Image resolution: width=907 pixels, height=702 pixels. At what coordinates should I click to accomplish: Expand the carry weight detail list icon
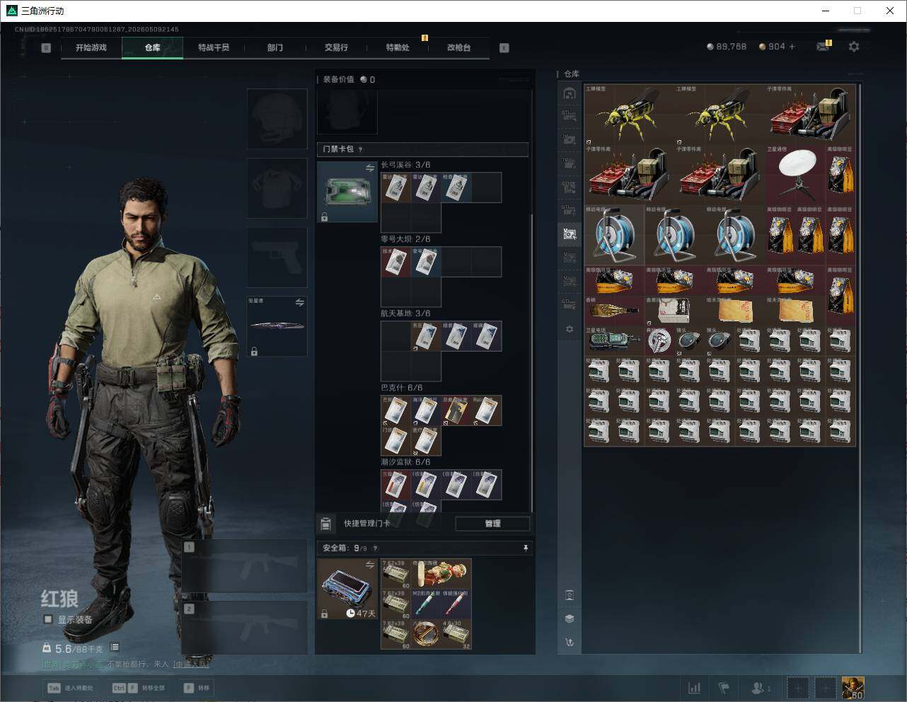click(x=115, y=648)
